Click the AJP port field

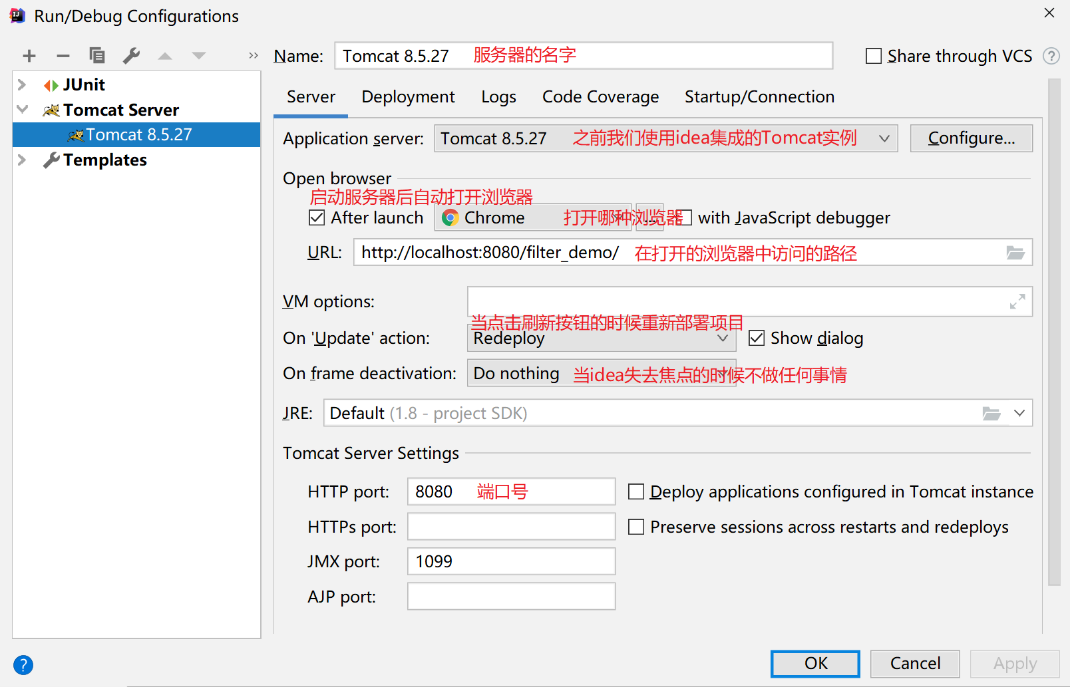(x=511, y=597)
